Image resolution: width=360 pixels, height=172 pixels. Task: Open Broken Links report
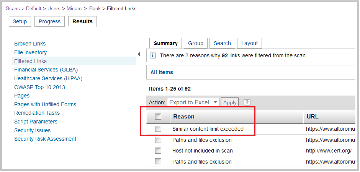[30, 44]
